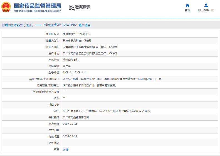Click the 首页 house icon
Screen dimensions: 220x156
(x=187, y=5)
